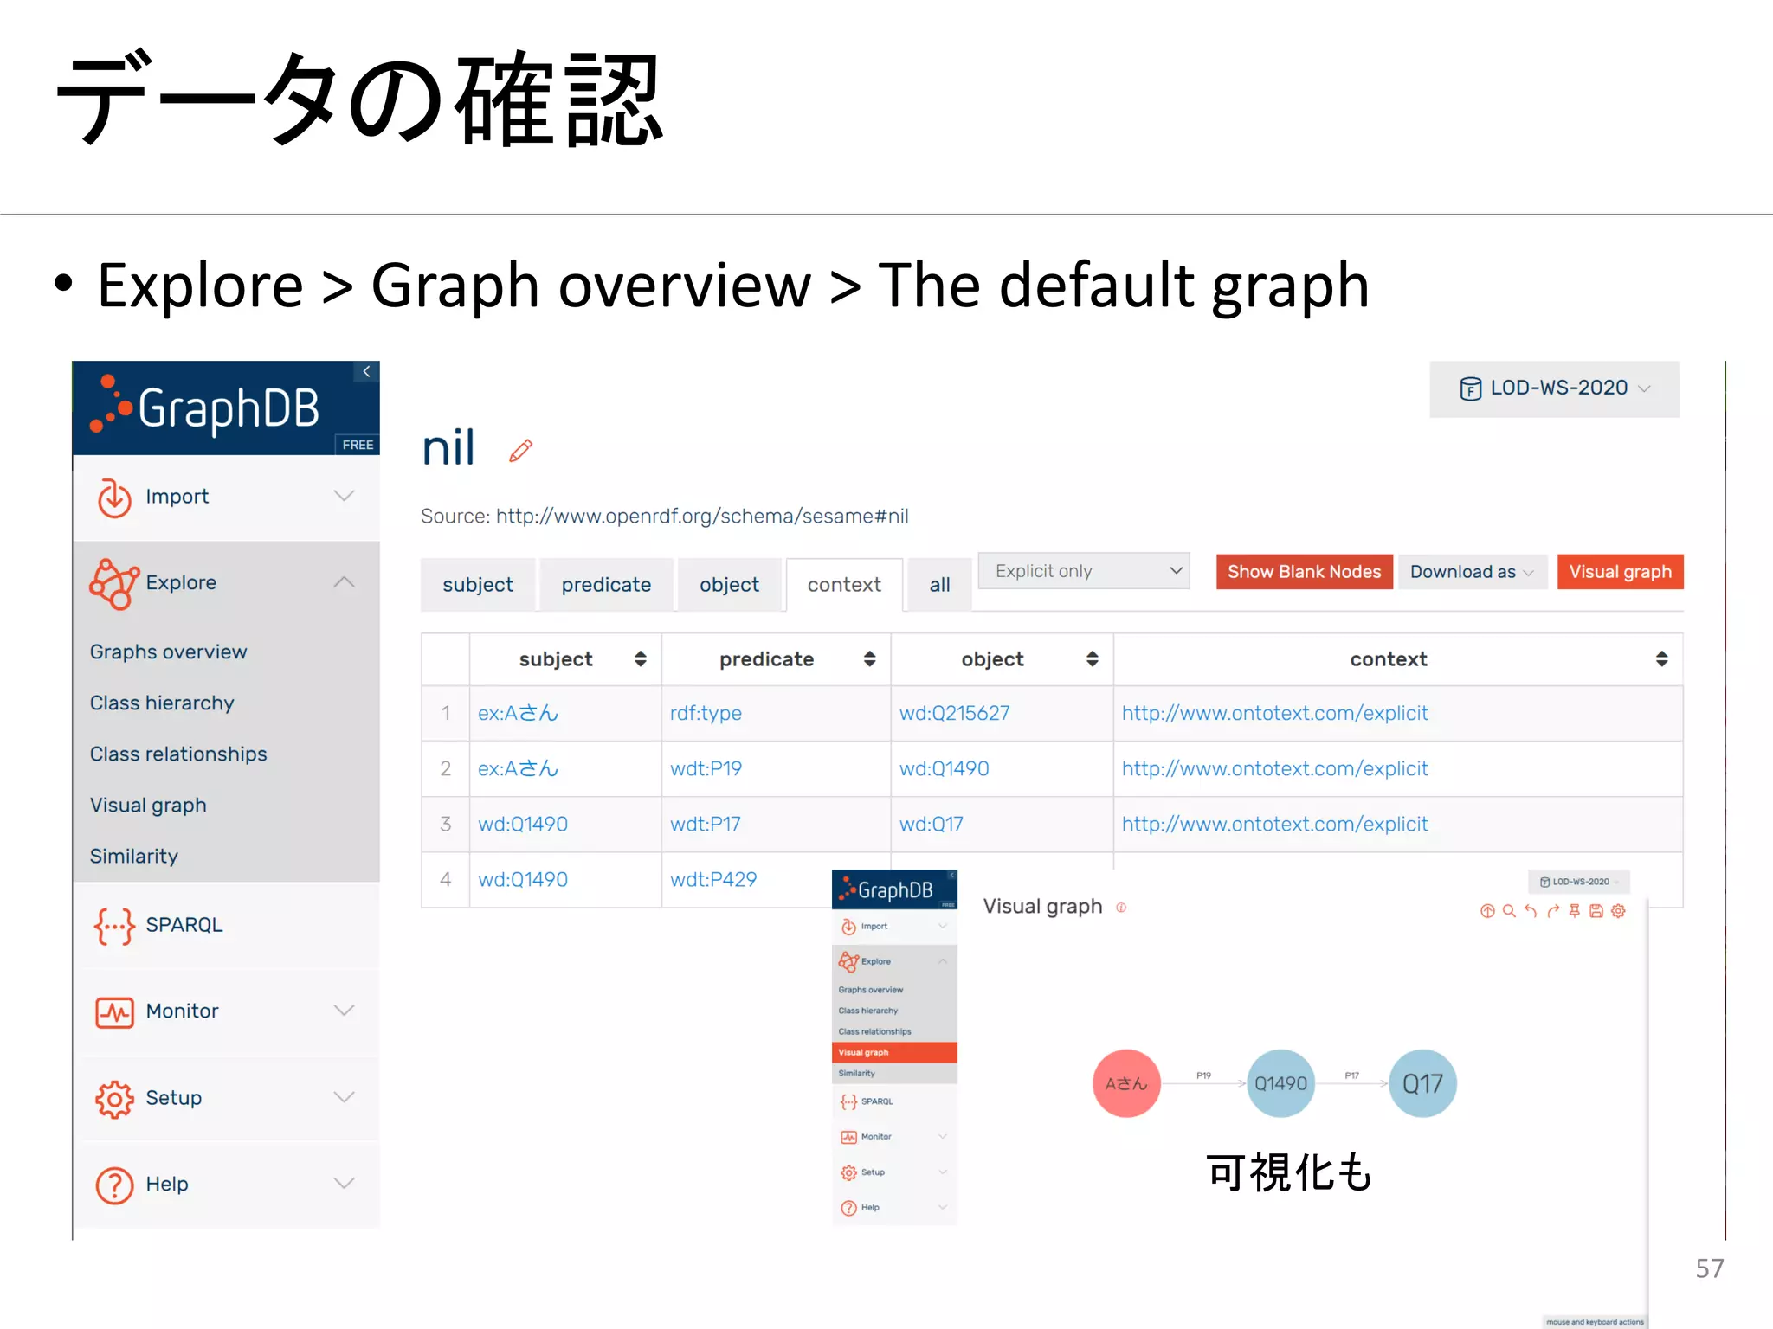Screen dimensions: 1773x1329
Task: Click the red Visual graph button
Action: click(x=1620, y=572)
